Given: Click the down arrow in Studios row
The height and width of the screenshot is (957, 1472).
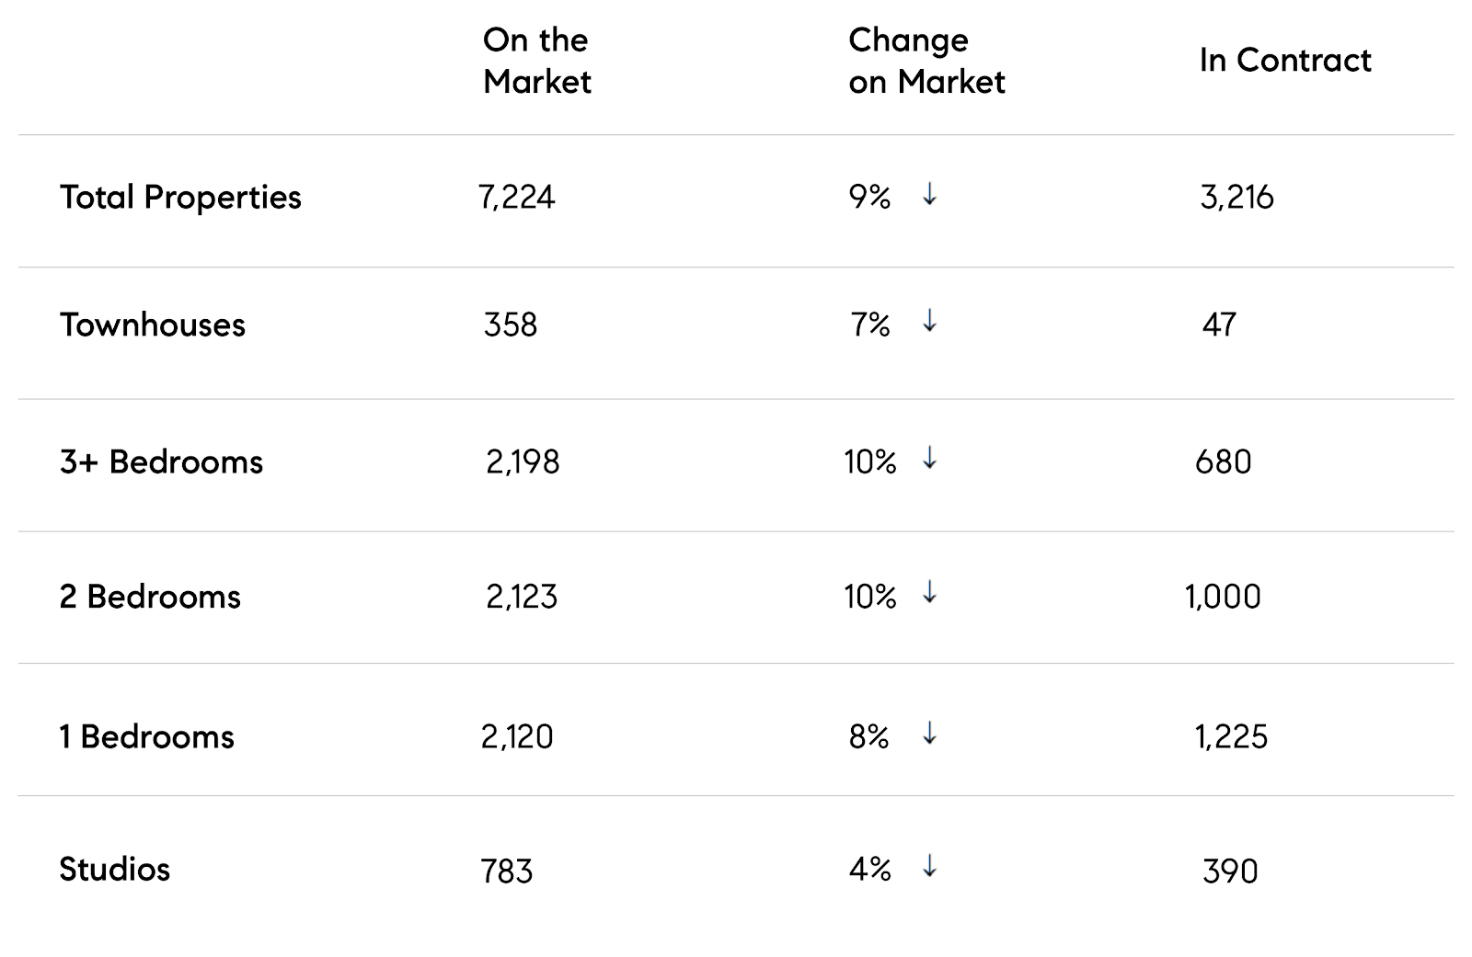Looking at the screenshot, I should (x=929, y=866).
